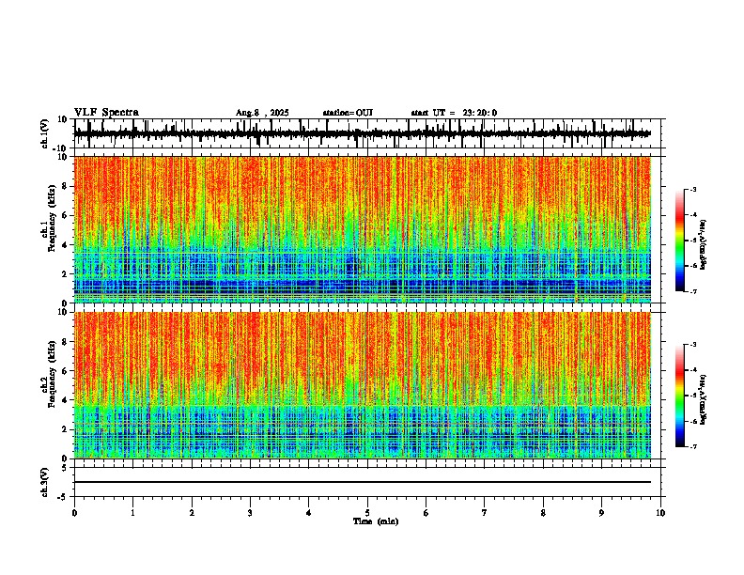Click the "-7" label on ch.1 color bar
The width and height of the screenshot is (744, 575).
pyautogui.click(x=693, y=292)
